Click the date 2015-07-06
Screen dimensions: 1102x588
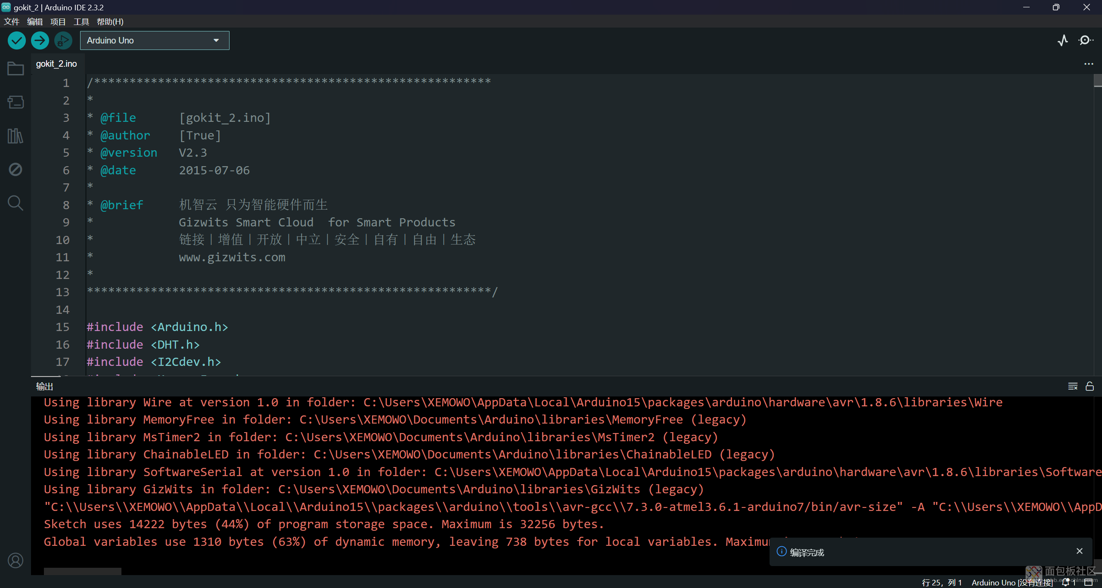click(214, 170)
